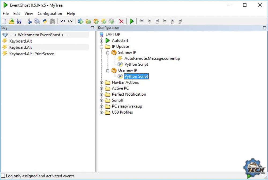Click the Add Macro gear icon

pyautogui.click(x=96, y=21)
